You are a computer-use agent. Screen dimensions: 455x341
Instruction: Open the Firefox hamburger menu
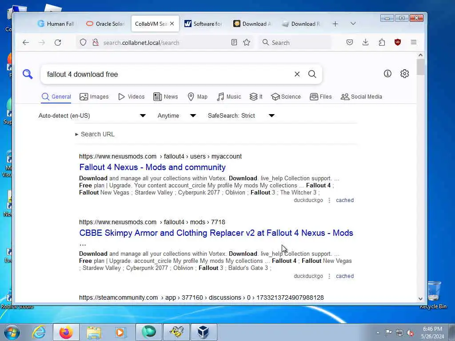414,42
